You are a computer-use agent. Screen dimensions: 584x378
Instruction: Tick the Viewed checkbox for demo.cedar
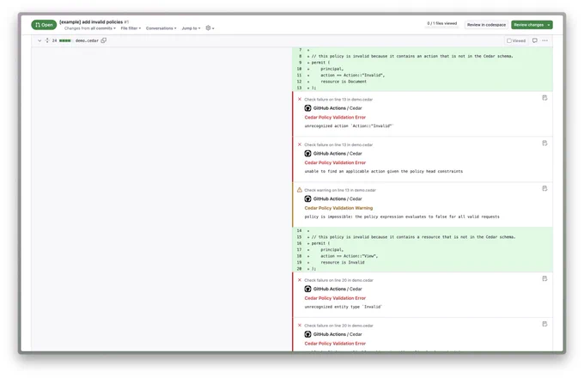click(508, 40)
